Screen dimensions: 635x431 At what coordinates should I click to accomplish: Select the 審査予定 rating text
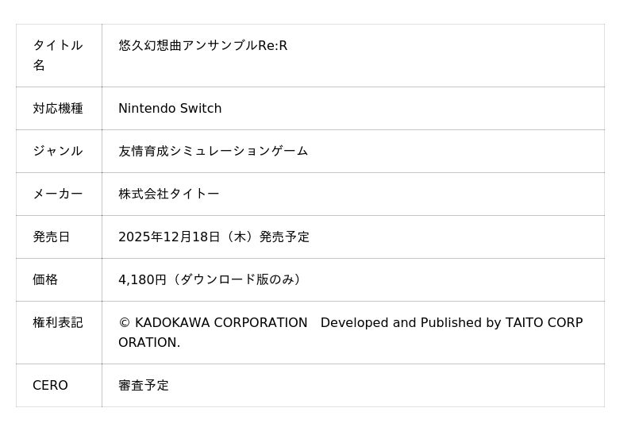[x=144, y=386]
